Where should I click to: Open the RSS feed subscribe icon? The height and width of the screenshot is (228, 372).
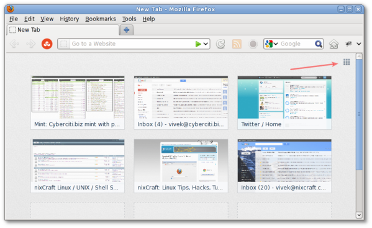(237, 44)
